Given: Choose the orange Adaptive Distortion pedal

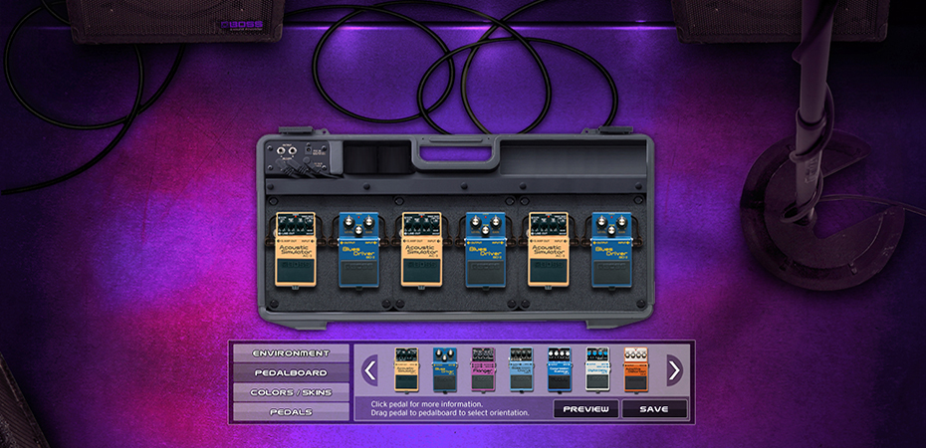Looking at the screenshot, I should click(636, 369).
